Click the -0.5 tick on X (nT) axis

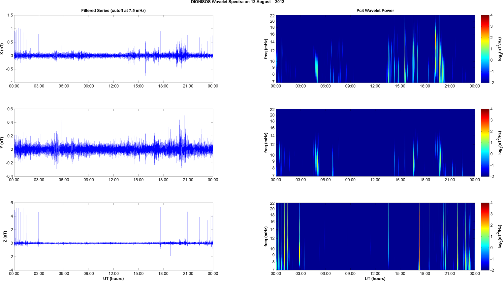click(x=9, y=69)
